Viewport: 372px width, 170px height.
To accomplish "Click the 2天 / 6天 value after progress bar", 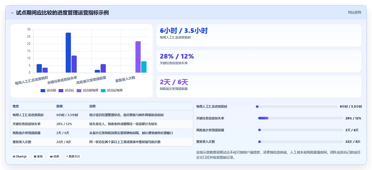I will coord(352,130).
